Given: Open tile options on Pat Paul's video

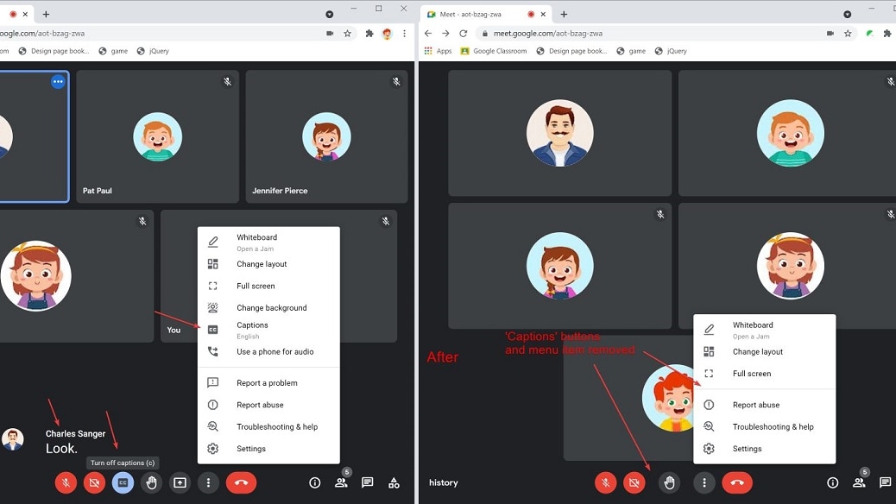Looking at the screenshot, I should [58, 81].
